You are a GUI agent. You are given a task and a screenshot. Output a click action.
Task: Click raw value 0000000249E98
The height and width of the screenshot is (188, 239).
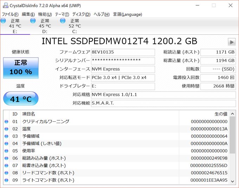(209, 158)
